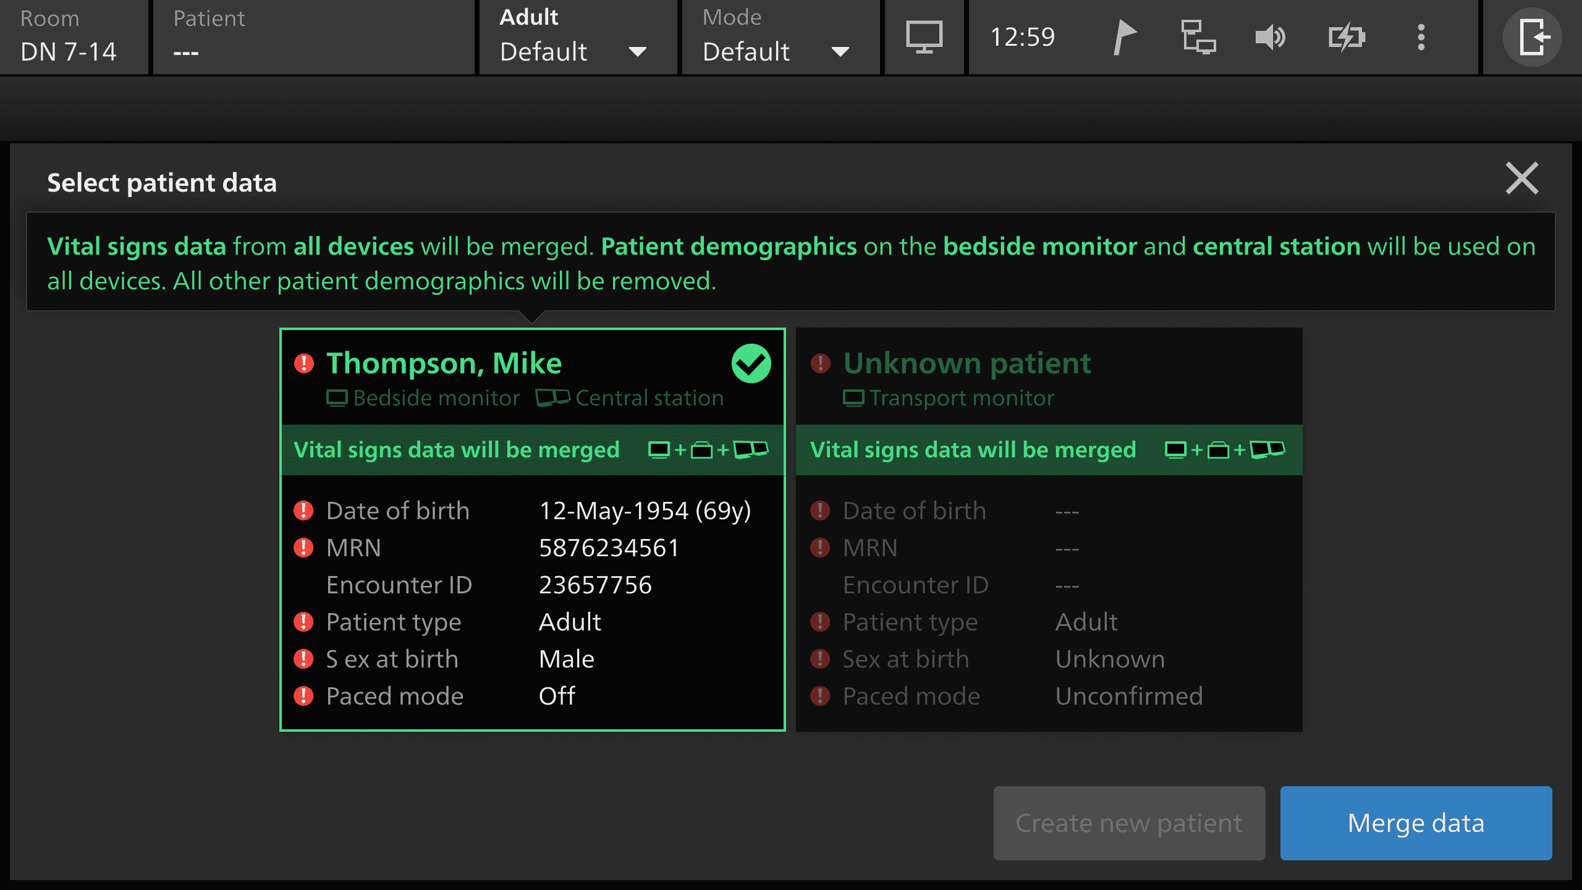Select the Thompson, Mike patient card
The width and height of the screenshot is (1582, 890).
[532, 587]
